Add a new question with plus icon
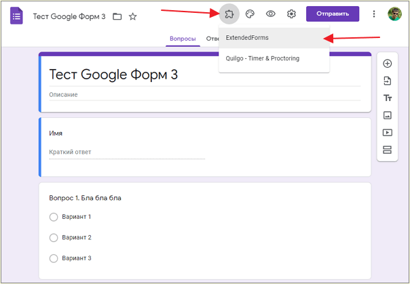Image resolution: width=410 pixels, height=284 pixels. (387, 64)
